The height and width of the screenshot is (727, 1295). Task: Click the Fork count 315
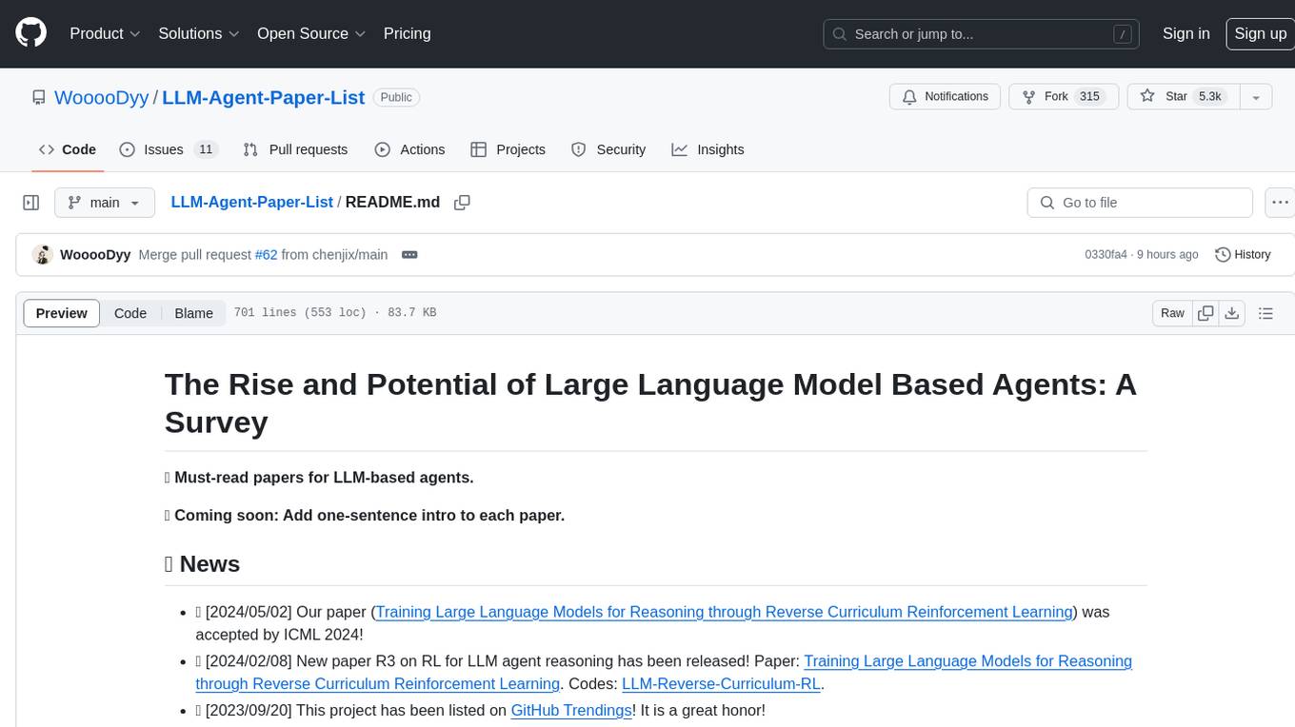(1089, 97)
